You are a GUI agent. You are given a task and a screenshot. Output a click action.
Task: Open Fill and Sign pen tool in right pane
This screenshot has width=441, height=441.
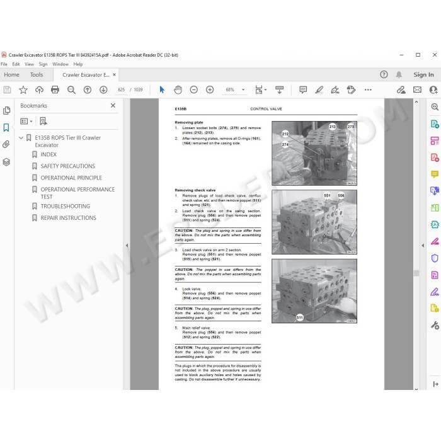[435, 292]
